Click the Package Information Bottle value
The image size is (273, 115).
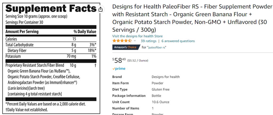(156, 96)
